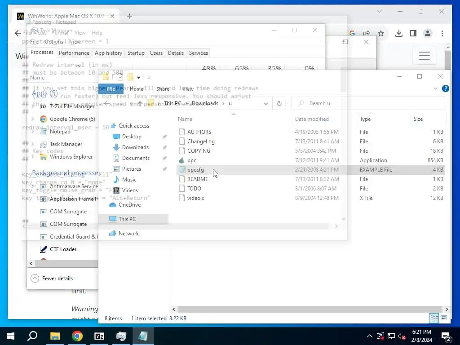Switch Explorer to large icons view in status bar
Screen dimensions: 460x345
(444, 318)
